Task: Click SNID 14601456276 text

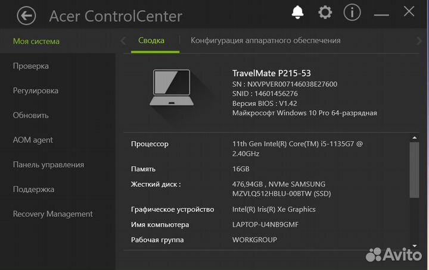Action: [265, 93]
